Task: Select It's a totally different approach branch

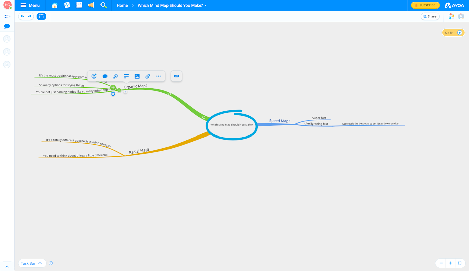Action: pos(78,143)
